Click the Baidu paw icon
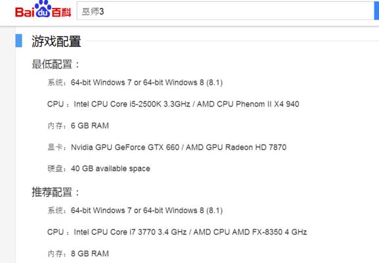This screenshot has width=379, height=263. [x=43, y=9]
